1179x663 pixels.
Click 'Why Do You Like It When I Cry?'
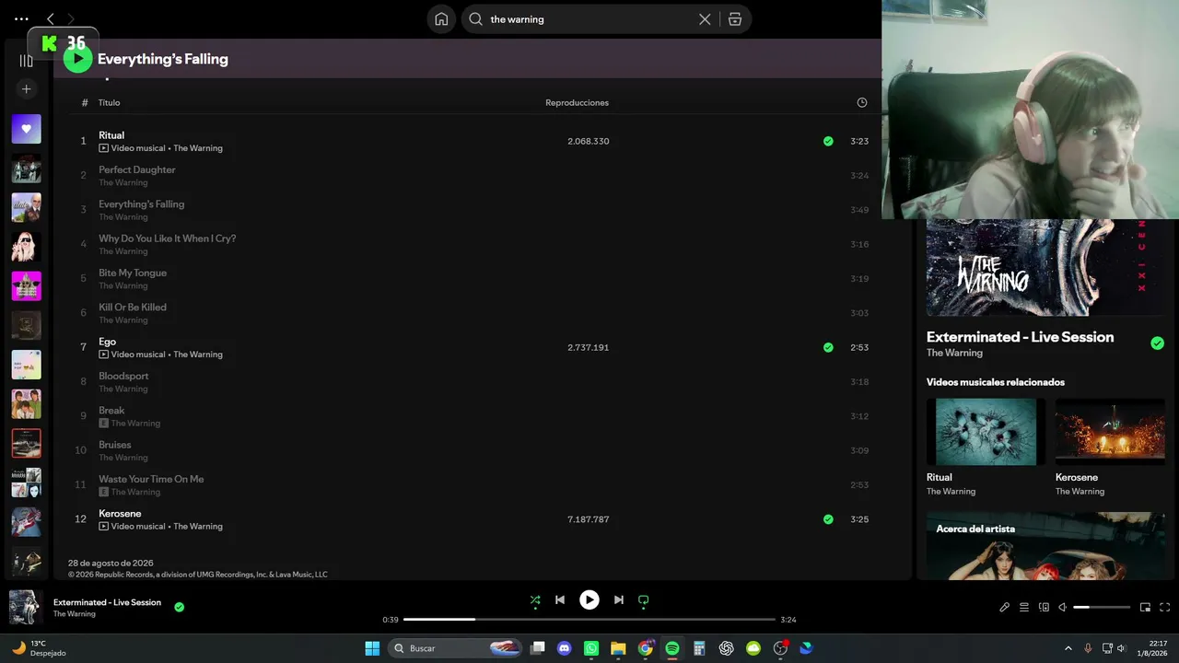168,238
